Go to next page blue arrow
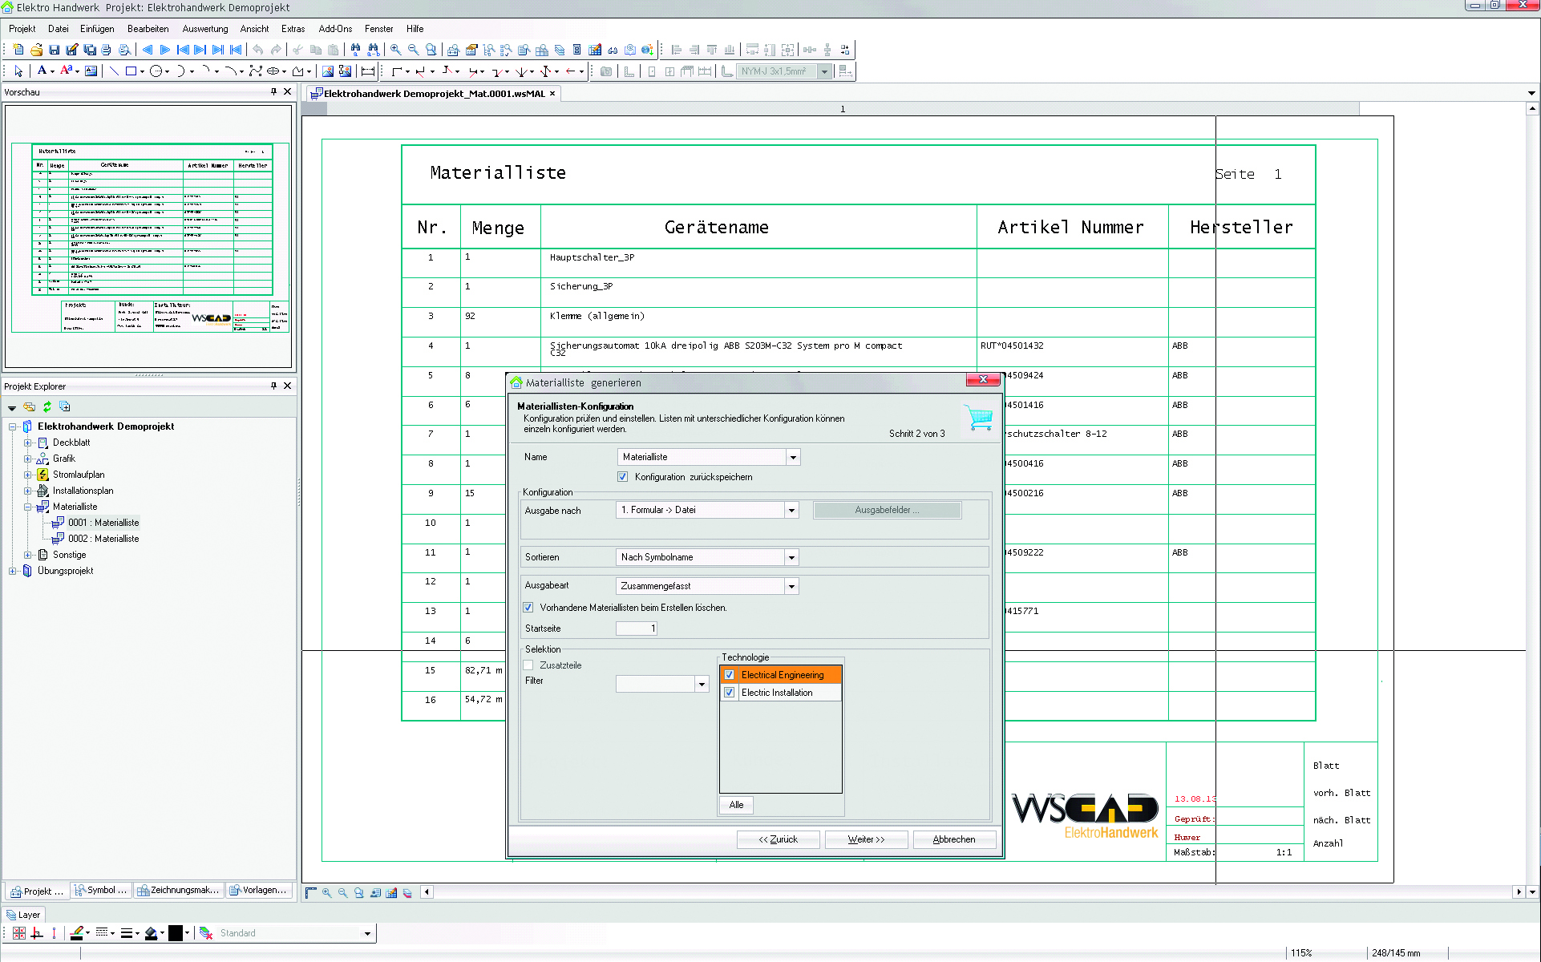 tap(165, 50)
